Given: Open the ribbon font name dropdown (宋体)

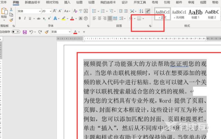Looking at the screenshot, I should 40,11.
